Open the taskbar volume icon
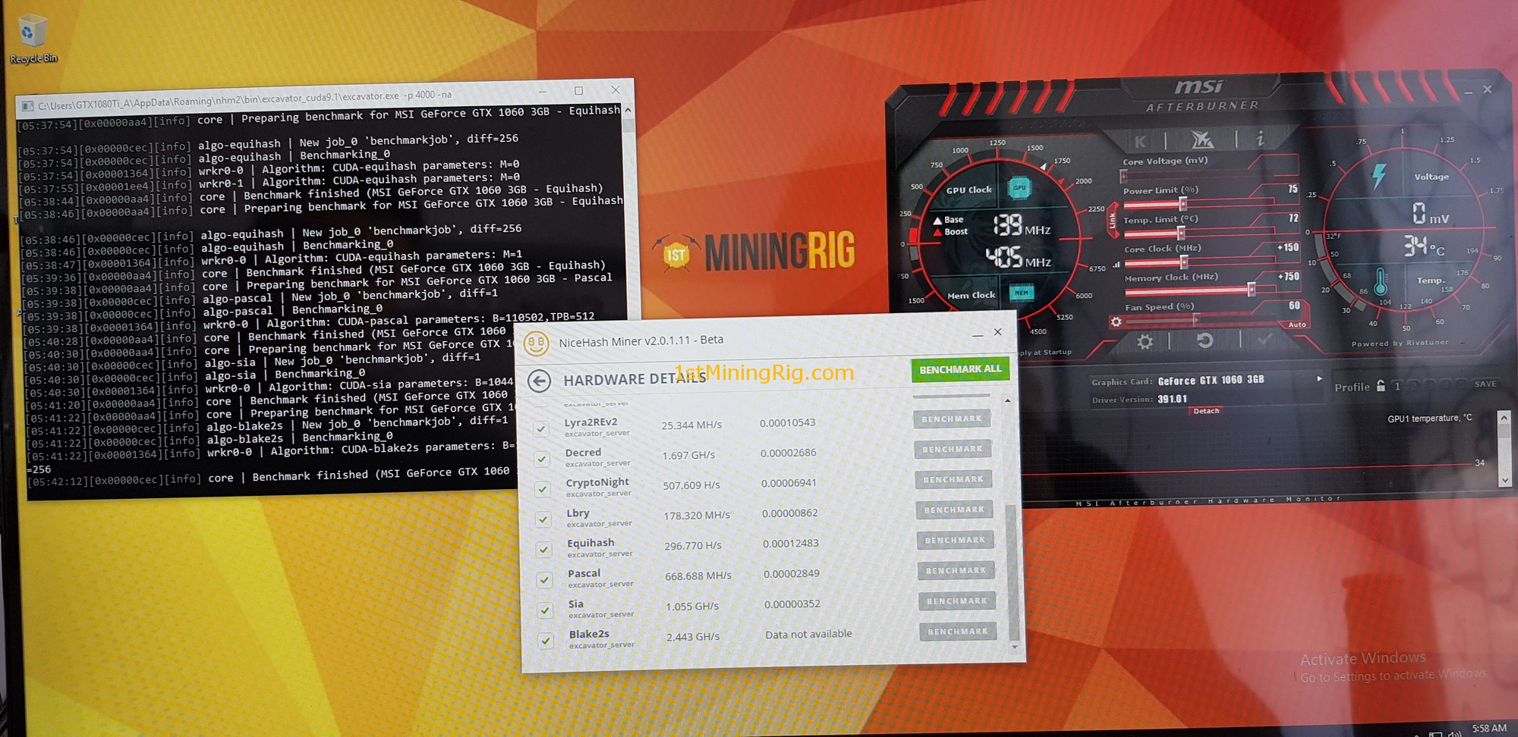The image size is (1518, 737). [1454, 732]
